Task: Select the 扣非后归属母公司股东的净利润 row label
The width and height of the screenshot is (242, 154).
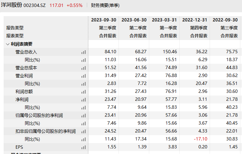Action: (x=46, y=131)
